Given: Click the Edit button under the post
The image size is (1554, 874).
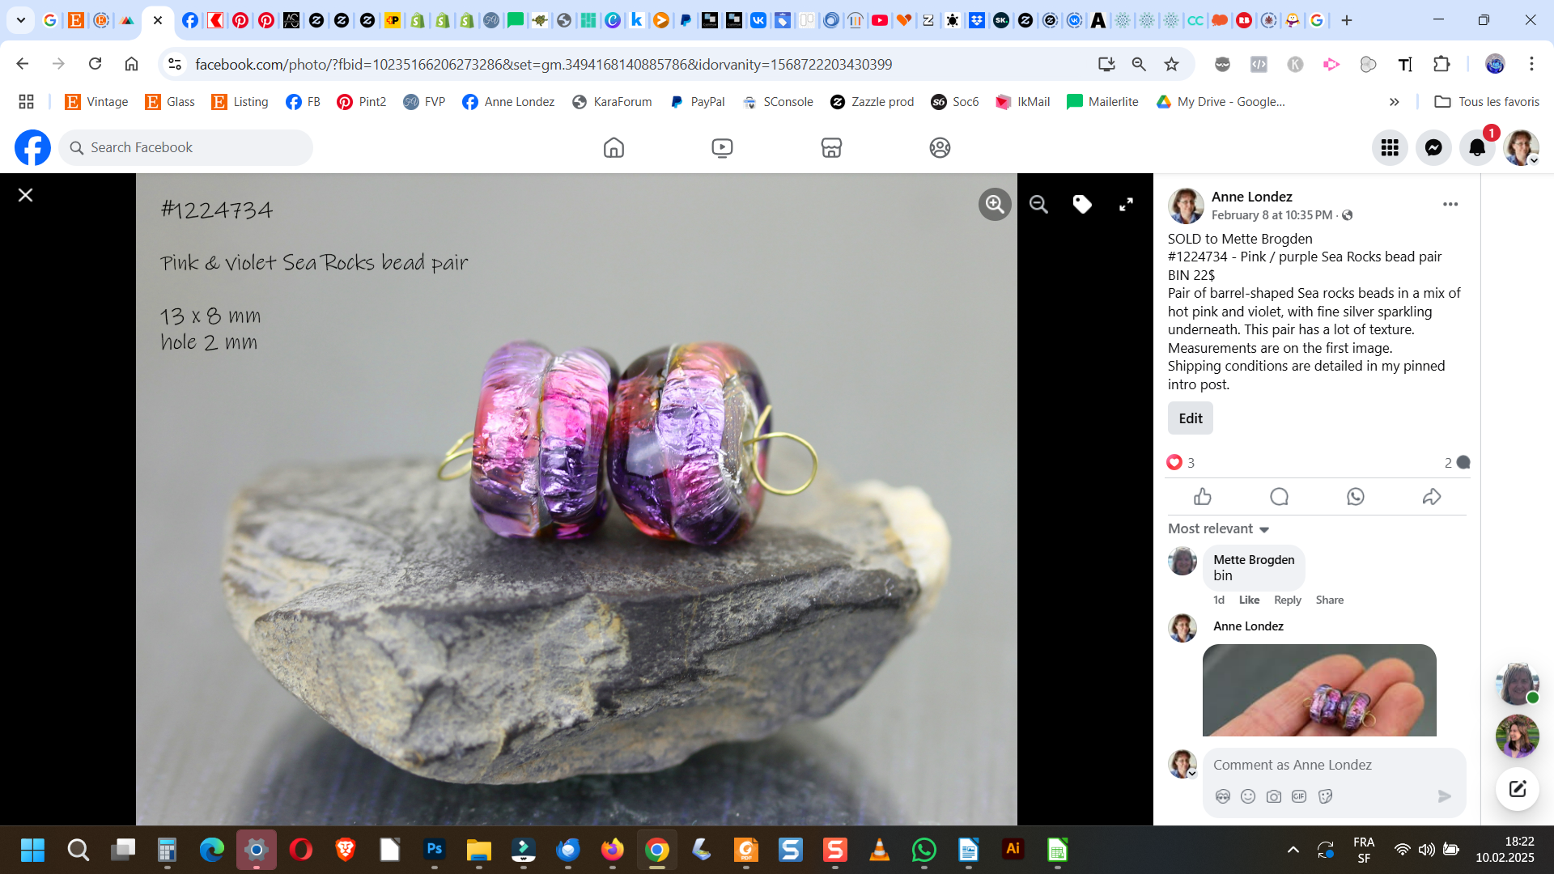Looking at the screenshot, I should (x=1190, y=418).
